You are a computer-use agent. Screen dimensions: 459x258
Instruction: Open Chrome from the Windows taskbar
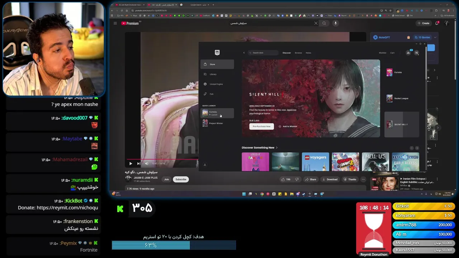point(262,194)
